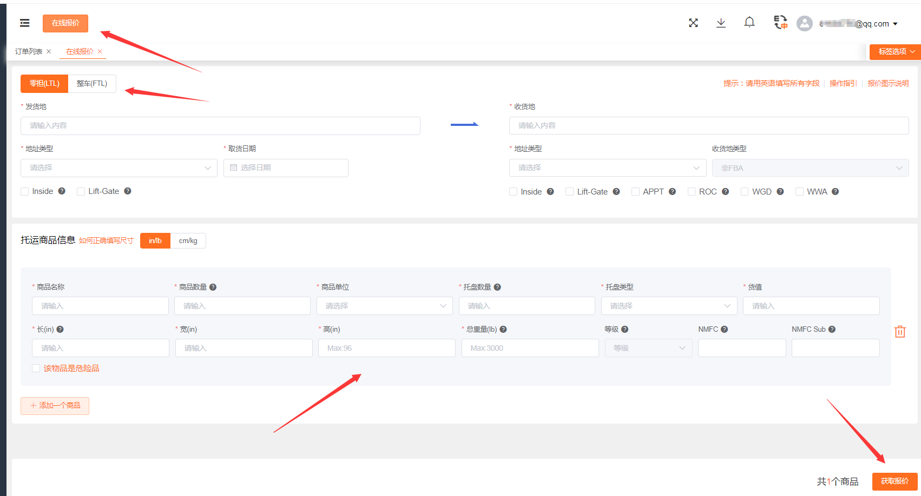This screenshot has width=921, height=496.
Task: Click help icon beside NMFC Sub
Action: pos(832,330)
